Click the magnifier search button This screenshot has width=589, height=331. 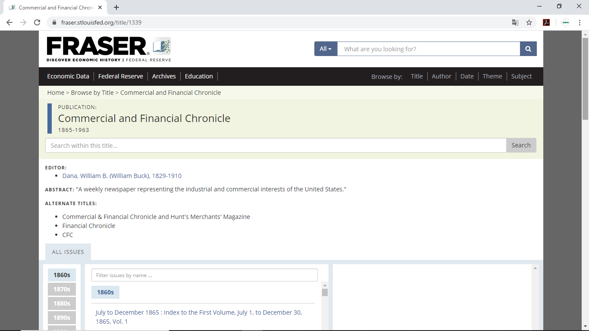tap(528, 49)
